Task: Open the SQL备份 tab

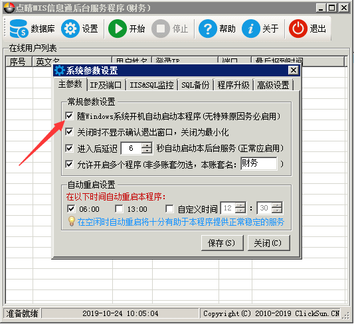Action: pyautogui.click(x=195, y=85)
